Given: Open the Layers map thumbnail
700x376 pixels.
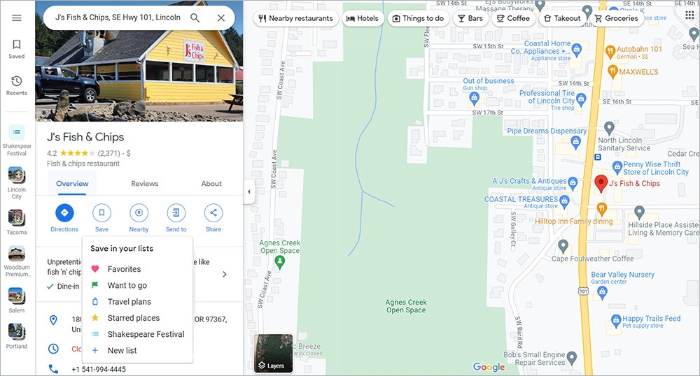Looking at the screenshot, I should [273, 353].
